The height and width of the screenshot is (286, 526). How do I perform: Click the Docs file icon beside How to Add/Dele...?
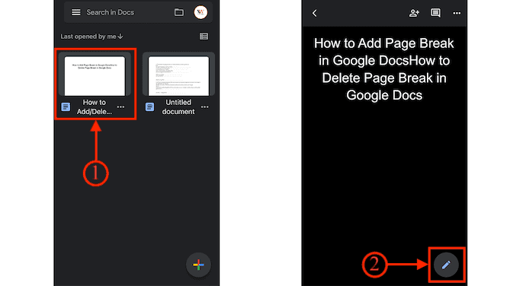66,106
